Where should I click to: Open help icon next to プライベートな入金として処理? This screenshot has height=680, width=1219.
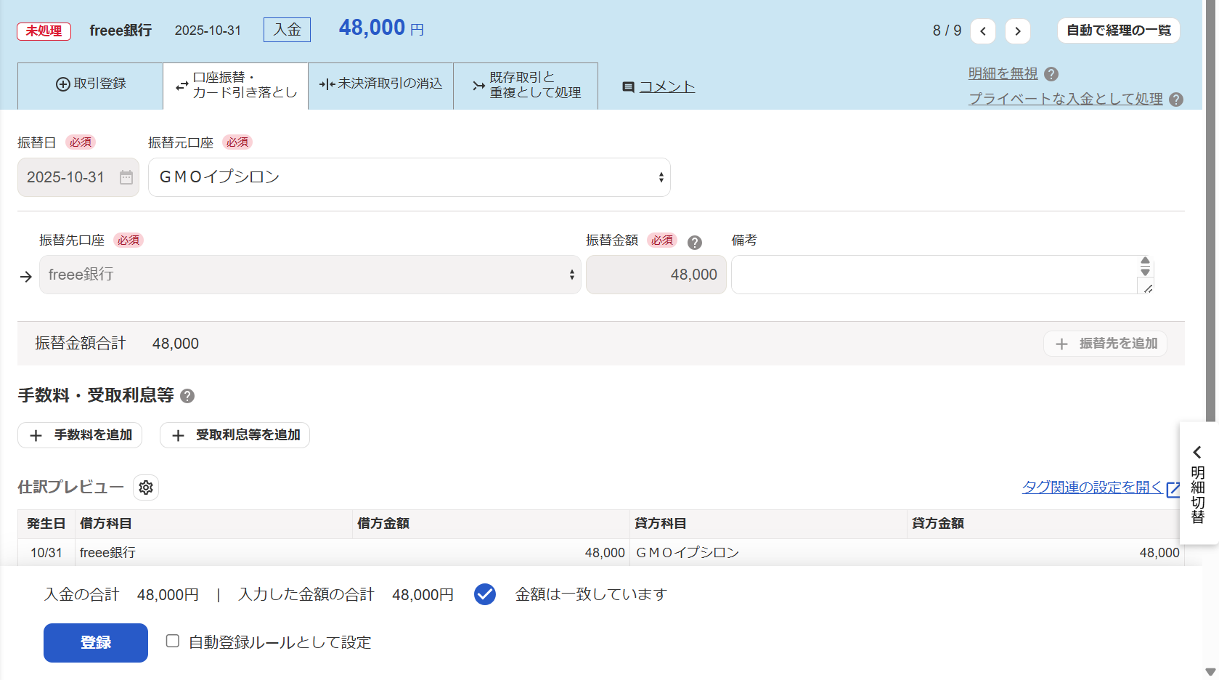coord(1176,100)
